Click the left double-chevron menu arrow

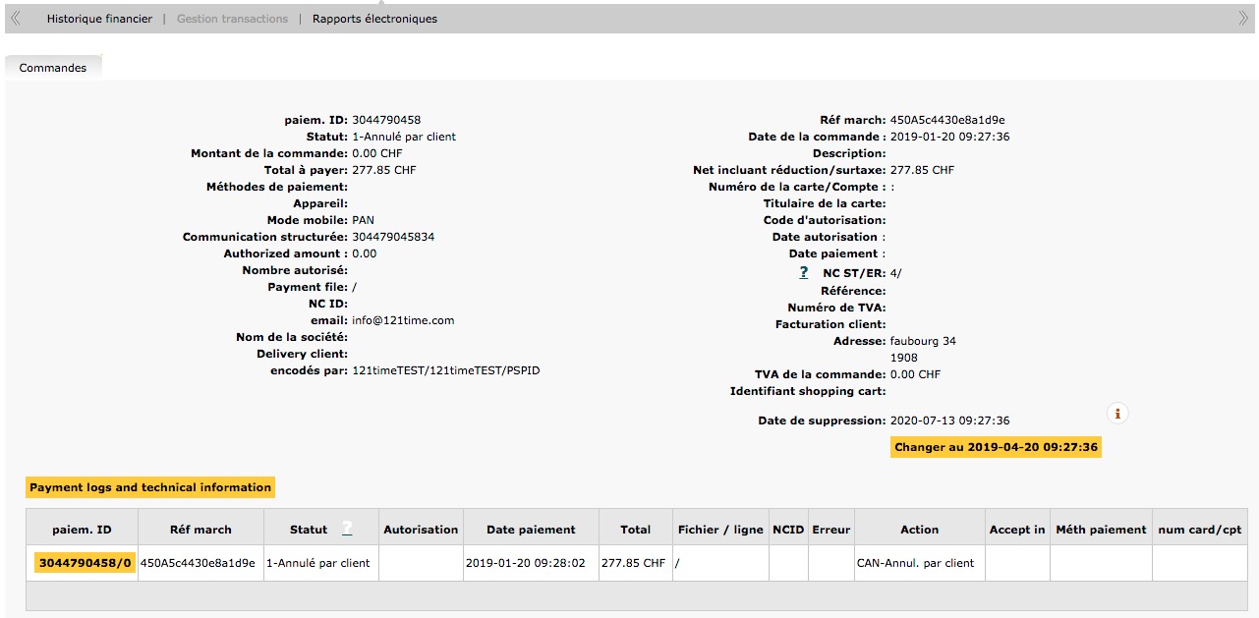(x=16, y=19)
